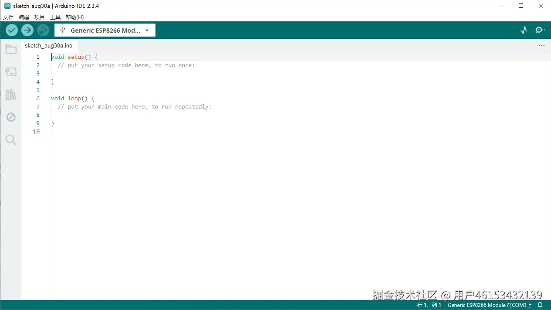Image resolution: width=551 pixels, height=310 pixels.
Task: Click the Verify sketch checkmark button
Action: 12,30
